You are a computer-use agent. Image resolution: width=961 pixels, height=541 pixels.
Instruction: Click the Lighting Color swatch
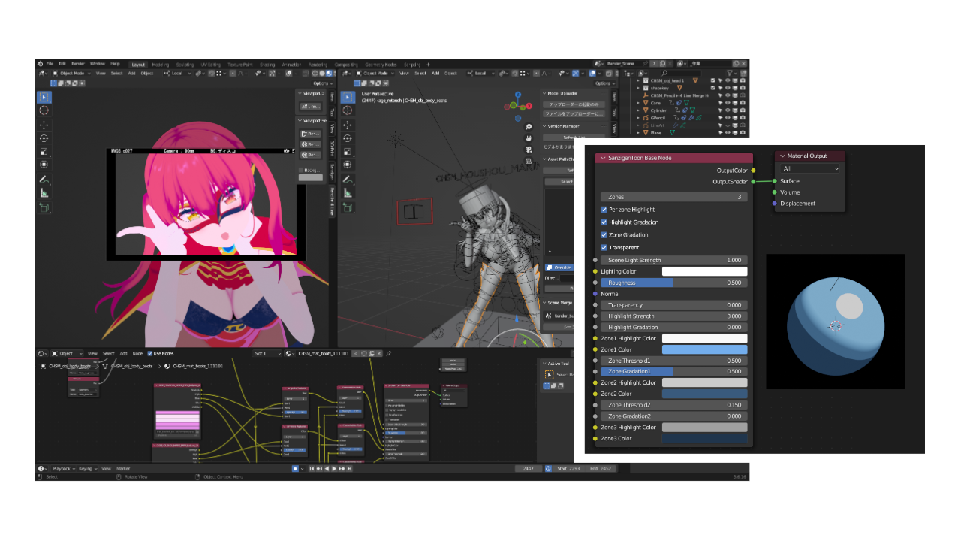click(704, 271)
